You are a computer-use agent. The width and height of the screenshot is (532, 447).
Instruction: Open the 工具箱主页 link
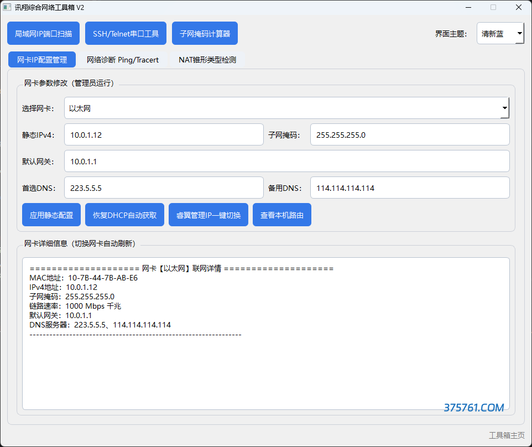pyautogui.click(x=507, y=435)
